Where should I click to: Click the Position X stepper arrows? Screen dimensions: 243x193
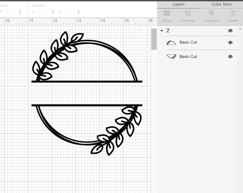[53, 12]
